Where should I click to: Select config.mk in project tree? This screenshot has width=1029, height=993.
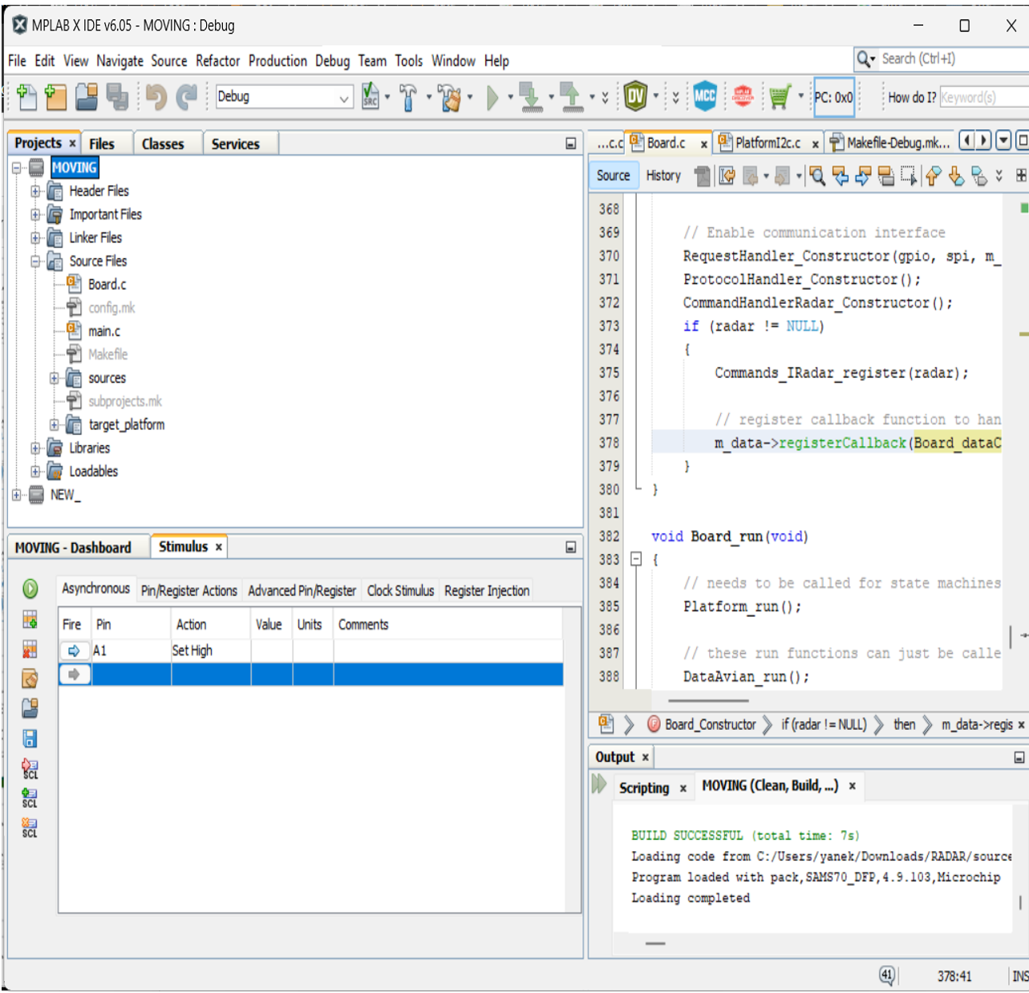point(111,308)
